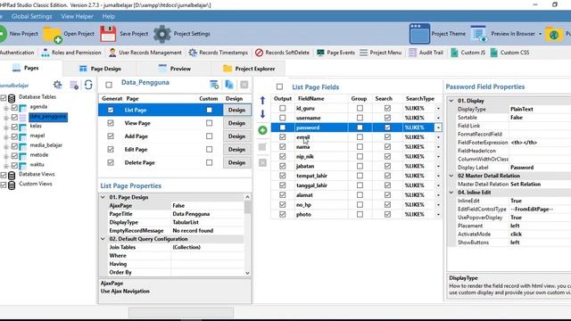Open Custom JS editor
571x321 pixels.
coord(468,53)
